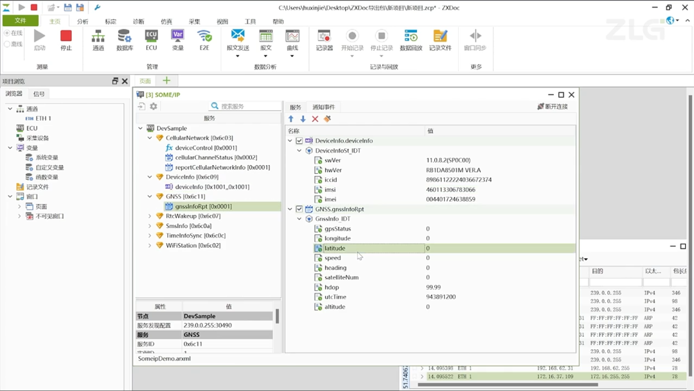
Task: Click the 停止记录 stop recording icon
Action: 382,36
